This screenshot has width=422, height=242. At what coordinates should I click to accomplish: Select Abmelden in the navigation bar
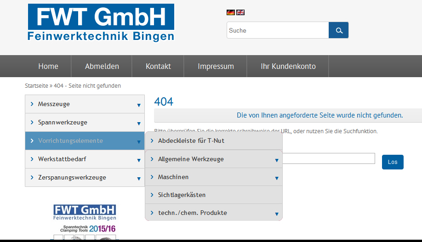click(102, 66)
